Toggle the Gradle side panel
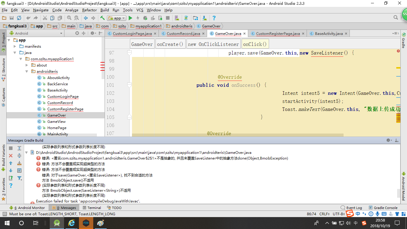The width and height of the screenshot is (407, 229). (x=404, y=40)
